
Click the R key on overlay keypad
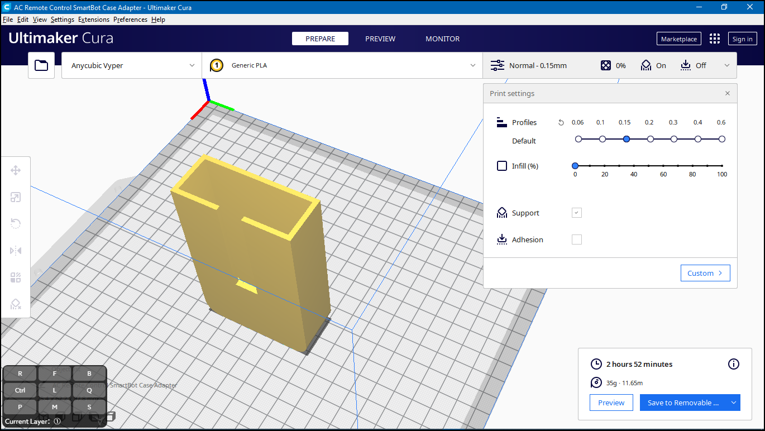20,373
